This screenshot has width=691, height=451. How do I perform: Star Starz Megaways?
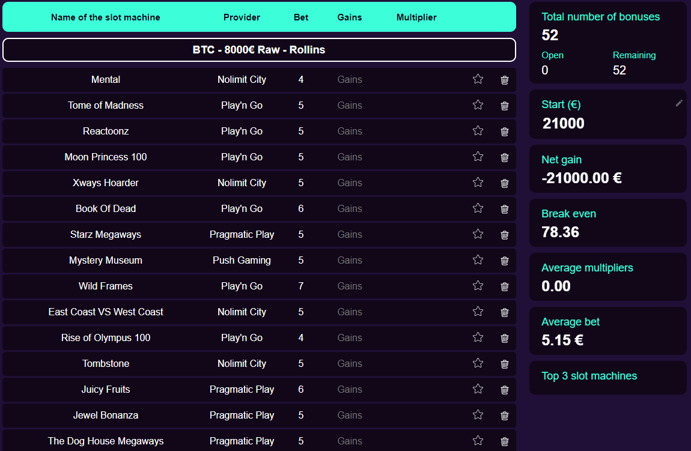coord(478,234)
